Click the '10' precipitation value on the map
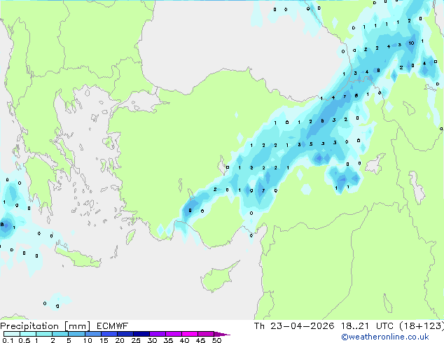This screenshot has height=343, width=444. pos(411,43)
